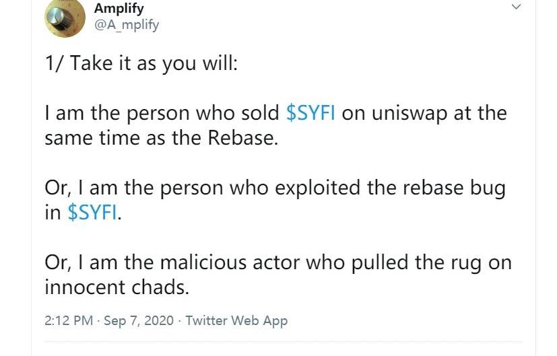Open the $SYFI cashtag before 'on uniswap'
The width and height of the screenshot is (557, 356).
tap(310, 113)
